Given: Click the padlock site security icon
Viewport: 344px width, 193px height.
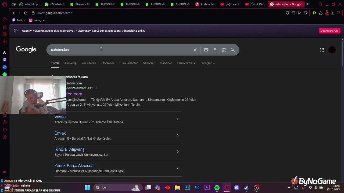Looking at the screenshot, I should click(x=33, y=13).
